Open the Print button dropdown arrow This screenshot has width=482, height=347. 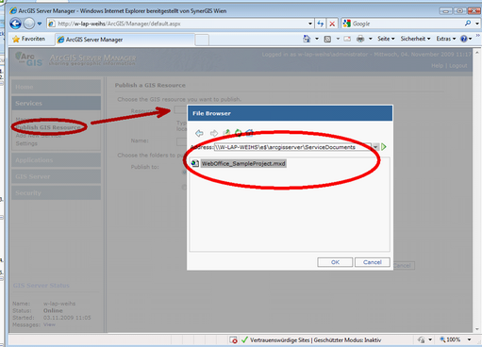click(x=371, y=39)
